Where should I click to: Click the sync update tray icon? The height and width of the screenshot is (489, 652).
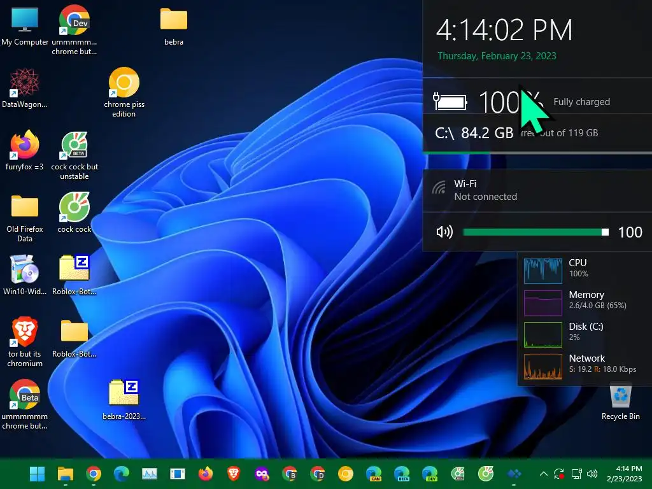point(559,474)
